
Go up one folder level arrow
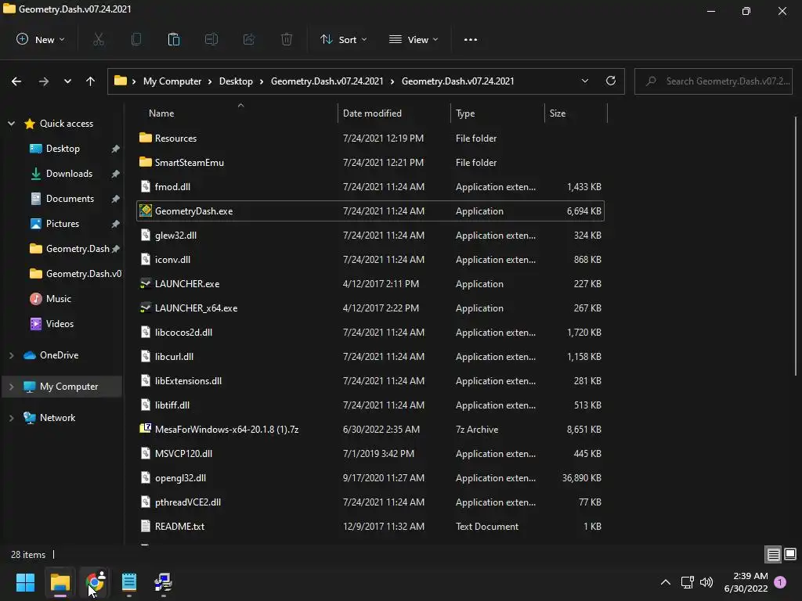[x=91, y=81]
